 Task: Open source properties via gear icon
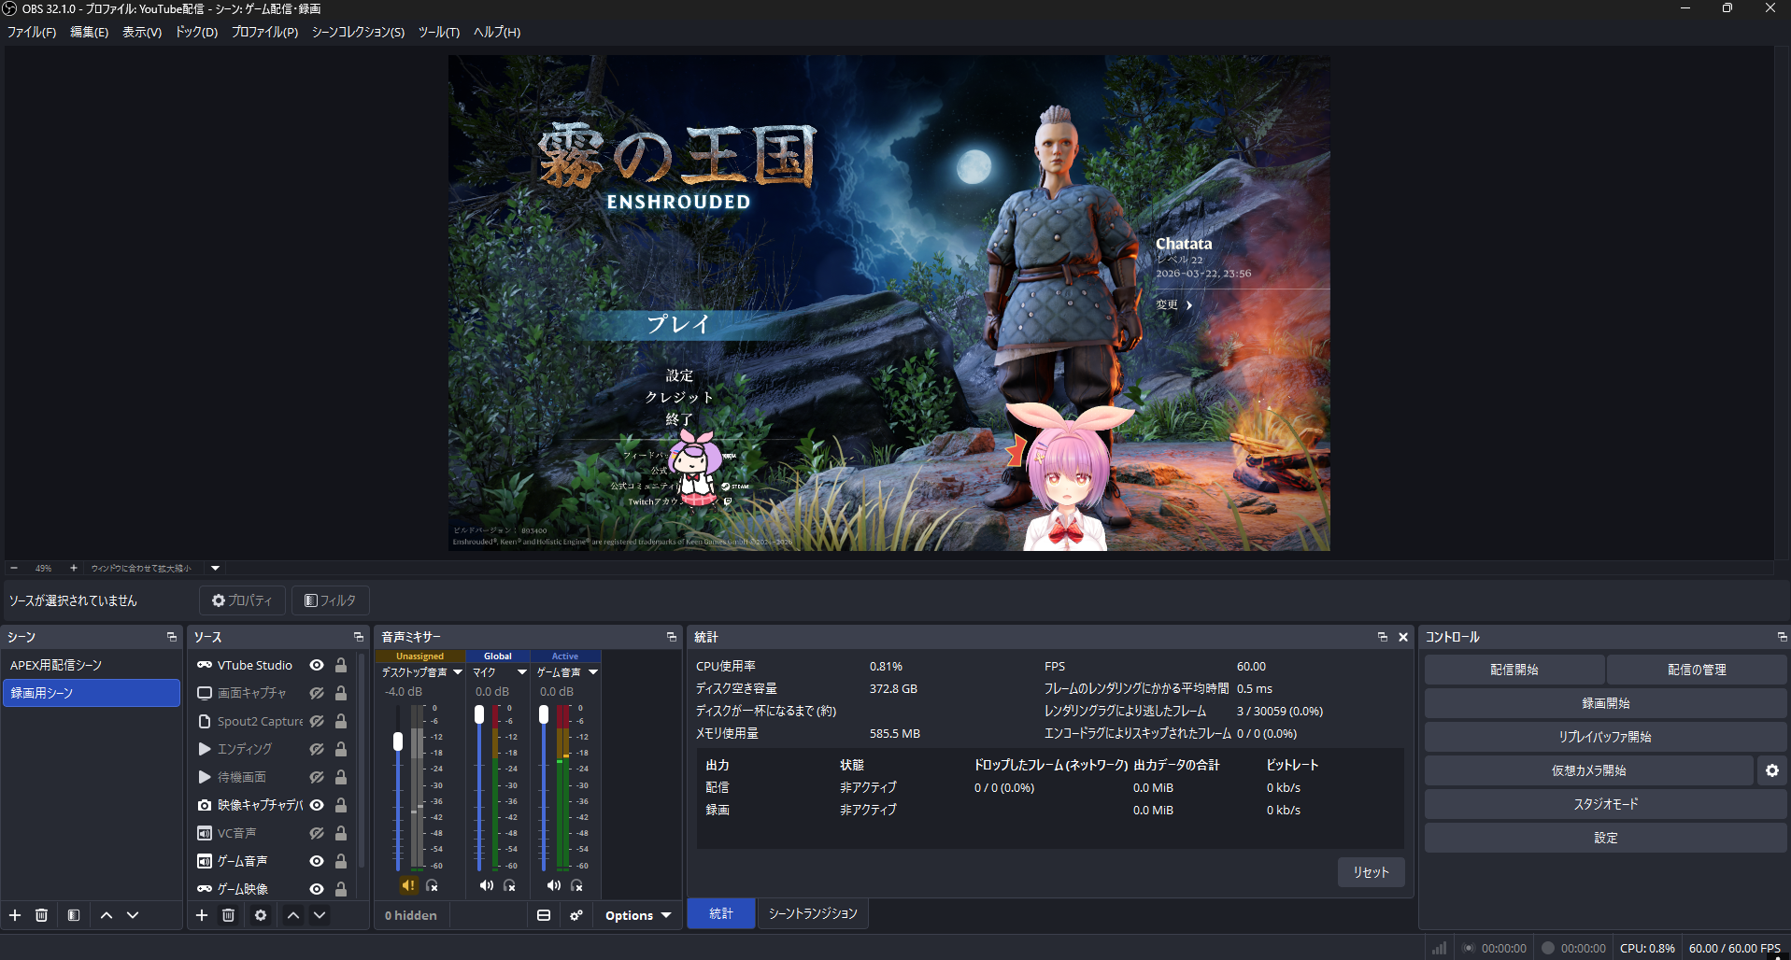260,915
